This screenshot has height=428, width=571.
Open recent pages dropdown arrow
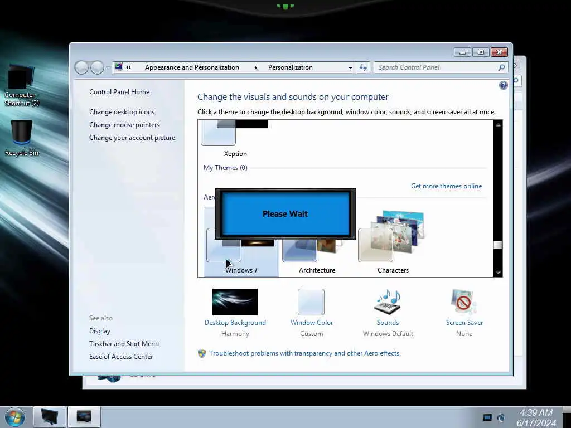click(108, 67)
